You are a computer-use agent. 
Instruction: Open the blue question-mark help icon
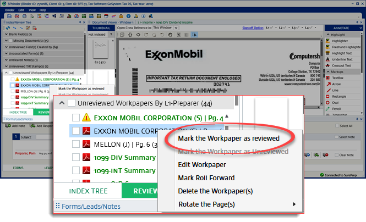pos(128,16)
